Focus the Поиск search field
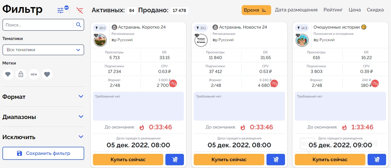391x168 pixels. point(38,25)
